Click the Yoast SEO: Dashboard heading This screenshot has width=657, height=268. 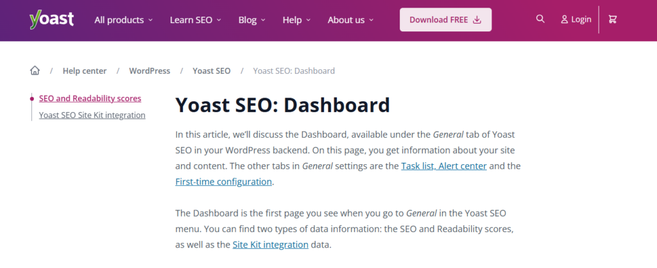pos(282,105)
